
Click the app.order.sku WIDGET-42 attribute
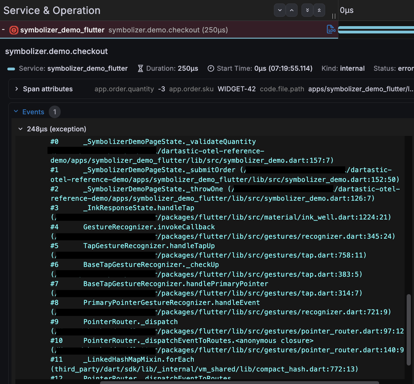[x=213, y=89]
